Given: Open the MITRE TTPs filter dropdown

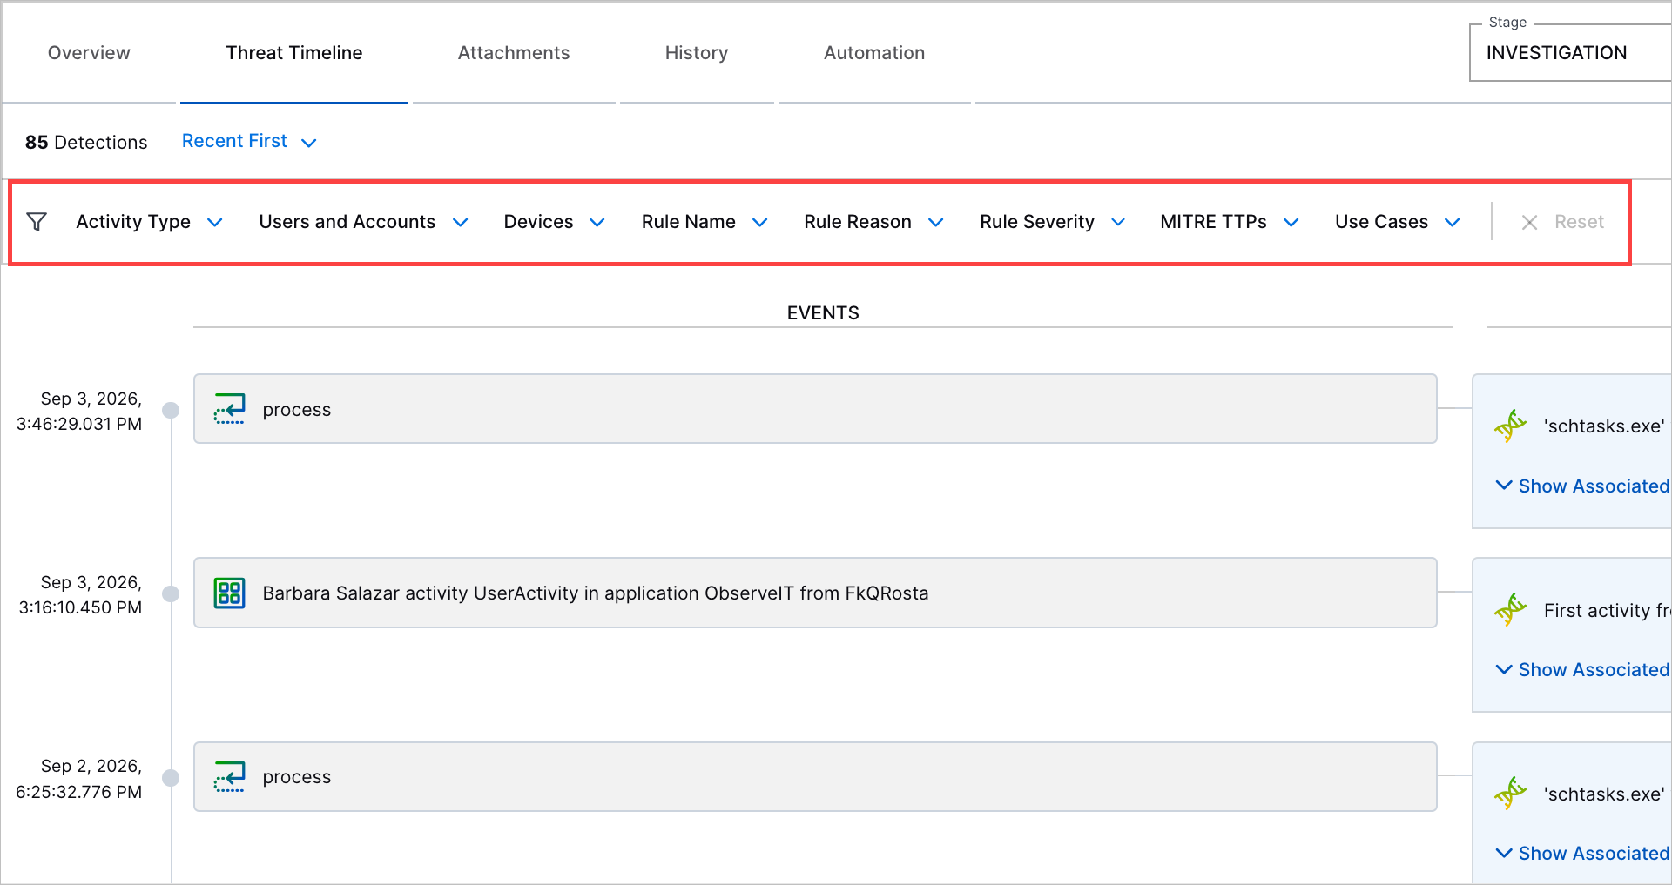Looking at the screenshot, I should (x=1230, y=222).
